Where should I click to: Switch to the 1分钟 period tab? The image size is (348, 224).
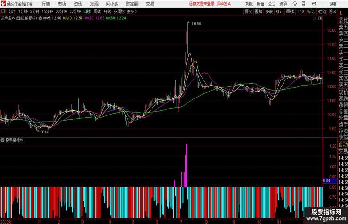23,11
